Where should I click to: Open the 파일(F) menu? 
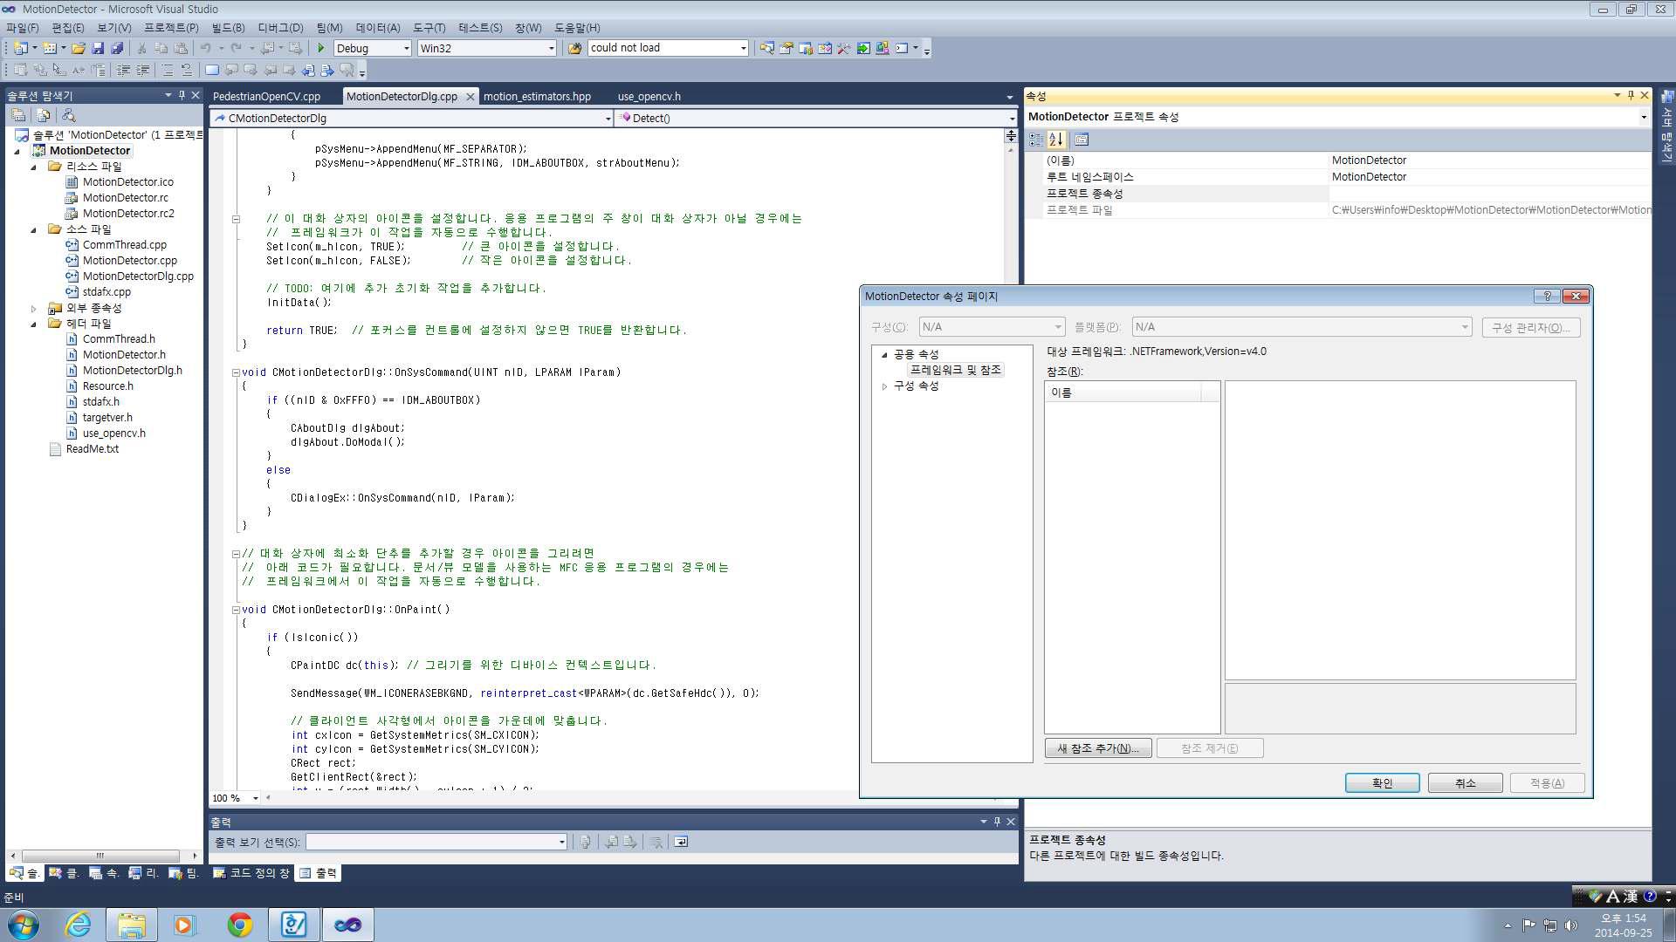[x=23, y=28]
